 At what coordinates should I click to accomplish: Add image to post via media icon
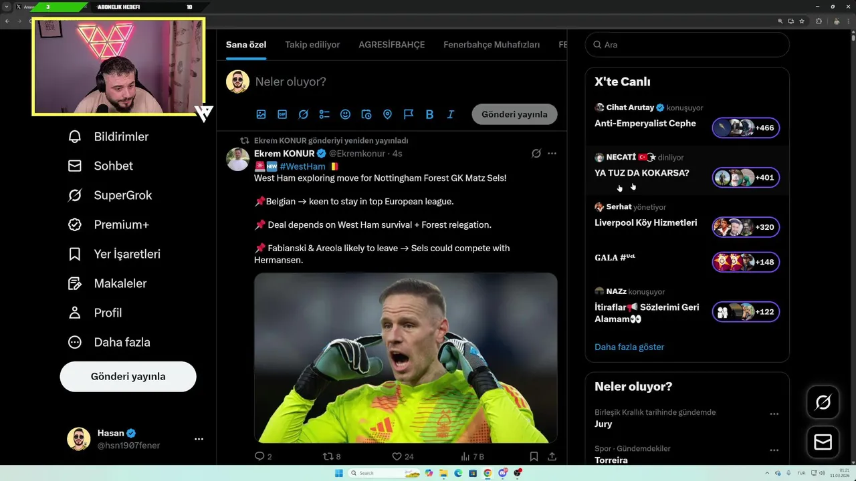[x=261, y=114]
